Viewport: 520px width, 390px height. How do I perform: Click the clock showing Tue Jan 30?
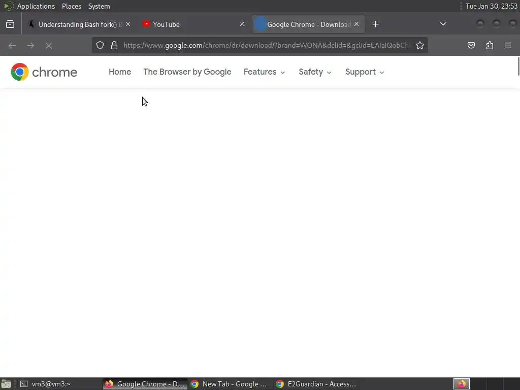point(492,6)
